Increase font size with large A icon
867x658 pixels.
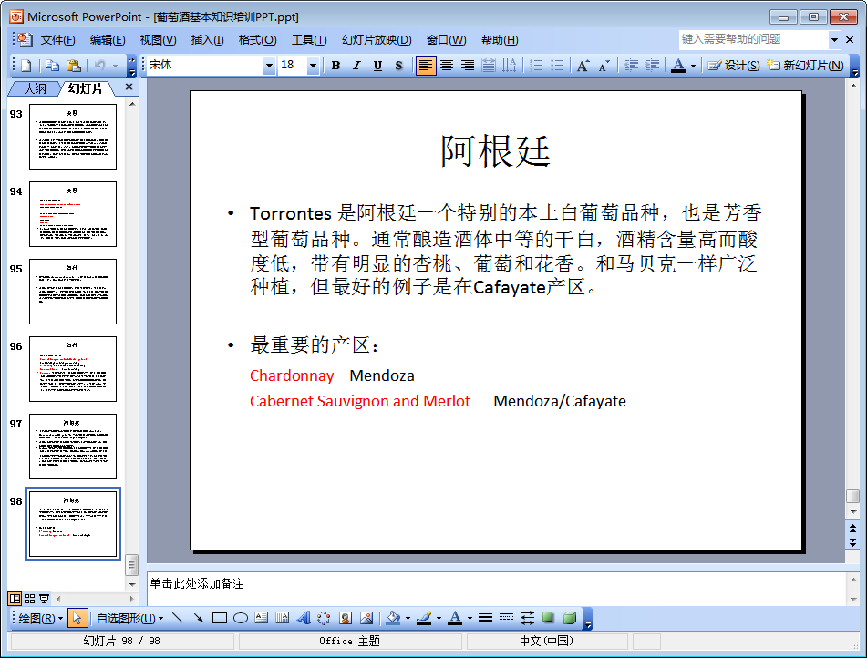coord(583,66)
